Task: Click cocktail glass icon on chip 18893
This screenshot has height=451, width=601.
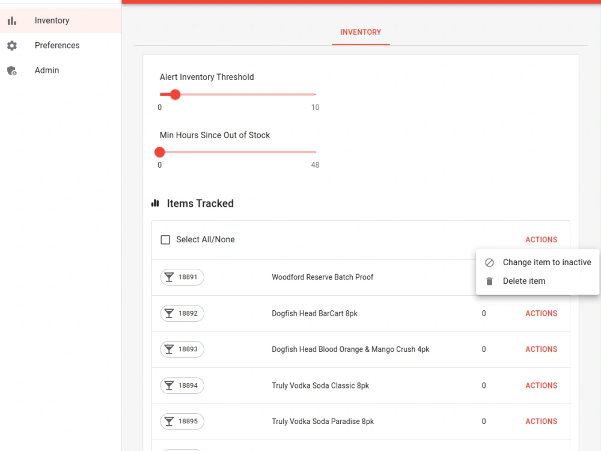Action: point(169,349)
